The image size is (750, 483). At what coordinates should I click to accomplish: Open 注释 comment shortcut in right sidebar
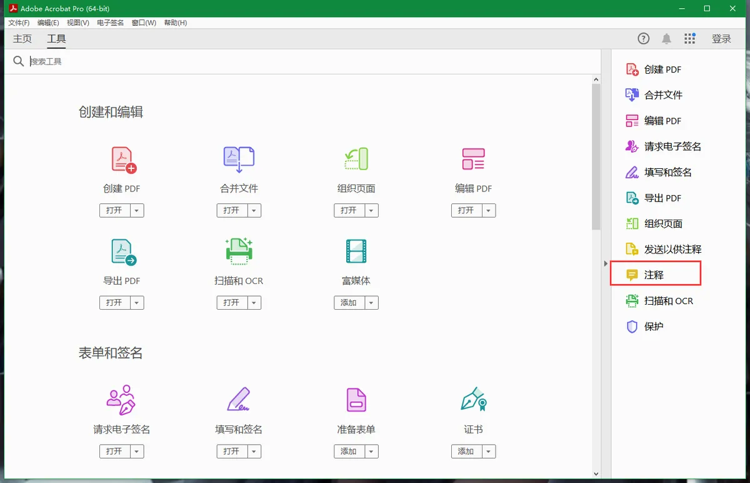pos(656,275)
